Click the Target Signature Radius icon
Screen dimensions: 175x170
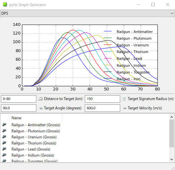tap(124, 99)
